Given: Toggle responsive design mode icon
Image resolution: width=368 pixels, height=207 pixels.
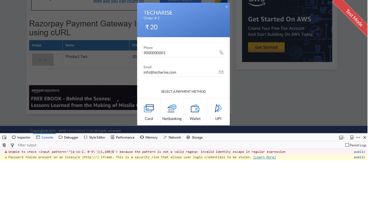Looking at the screenshot, I should (352, 137).
